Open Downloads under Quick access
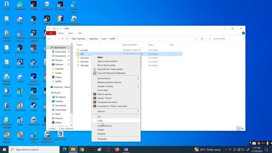The height and width of the screenshot is (153, 272). [x=60, y=52]
